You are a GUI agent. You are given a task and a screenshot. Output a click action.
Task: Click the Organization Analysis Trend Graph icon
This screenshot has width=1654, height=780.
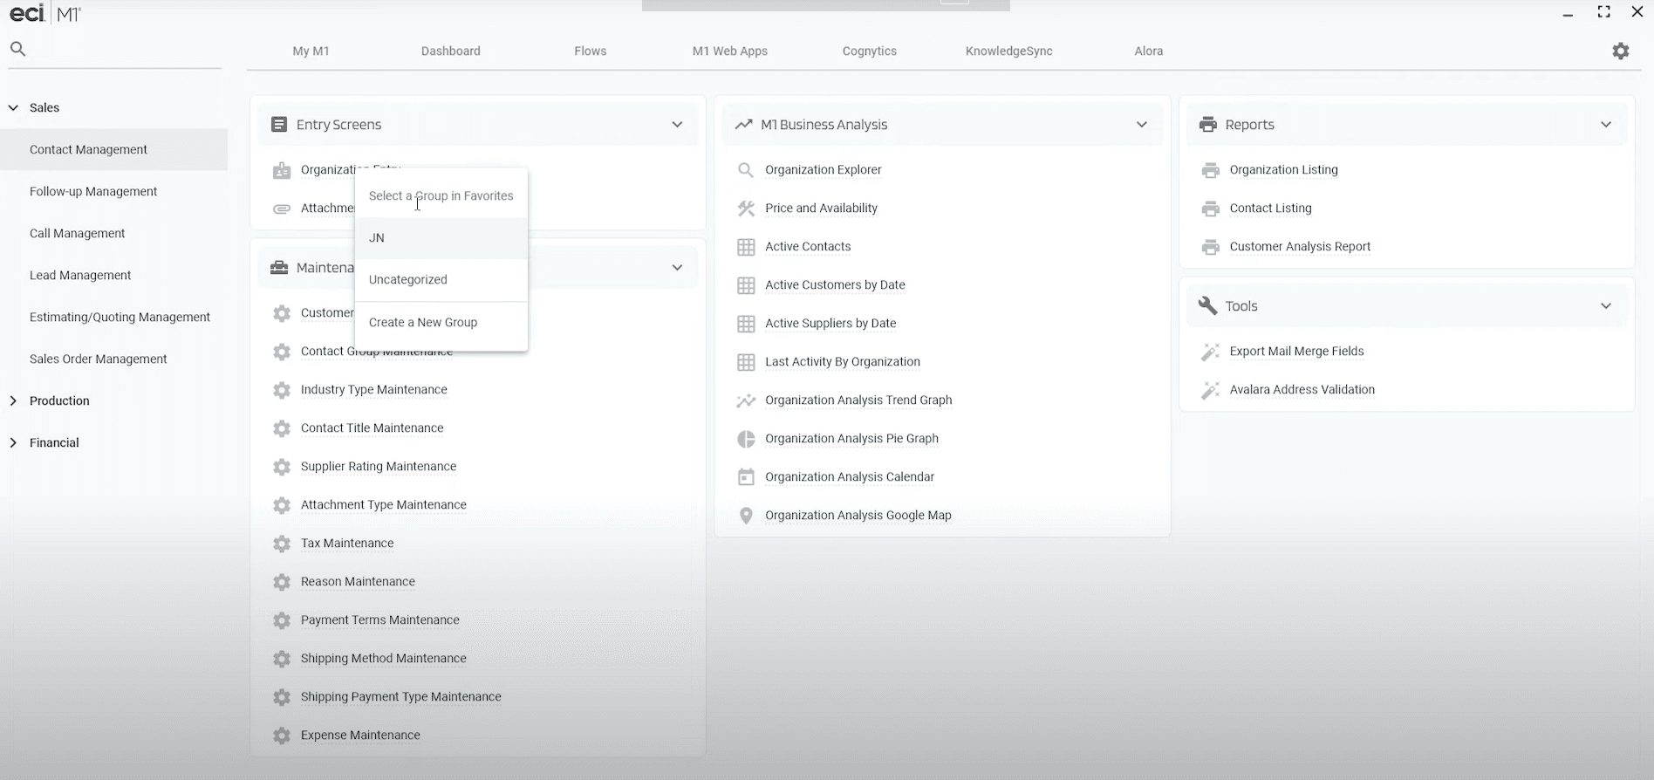coord(746,400)
